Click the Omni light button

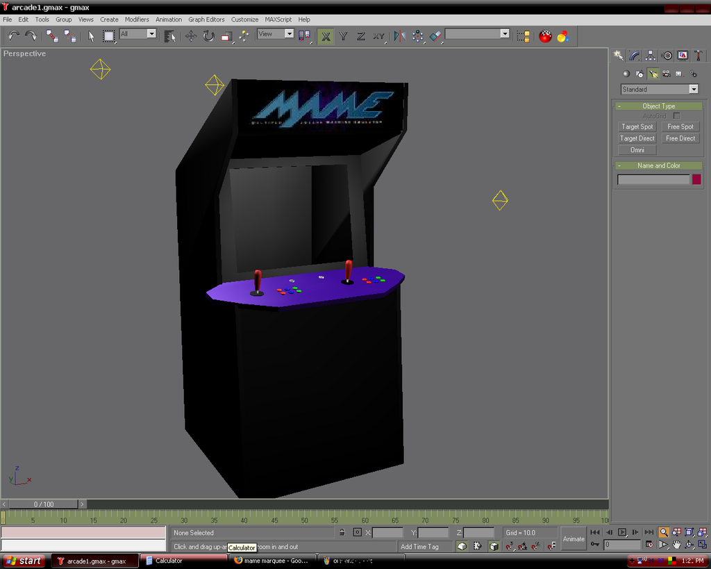pyautogui.click(x=637, y=150)
